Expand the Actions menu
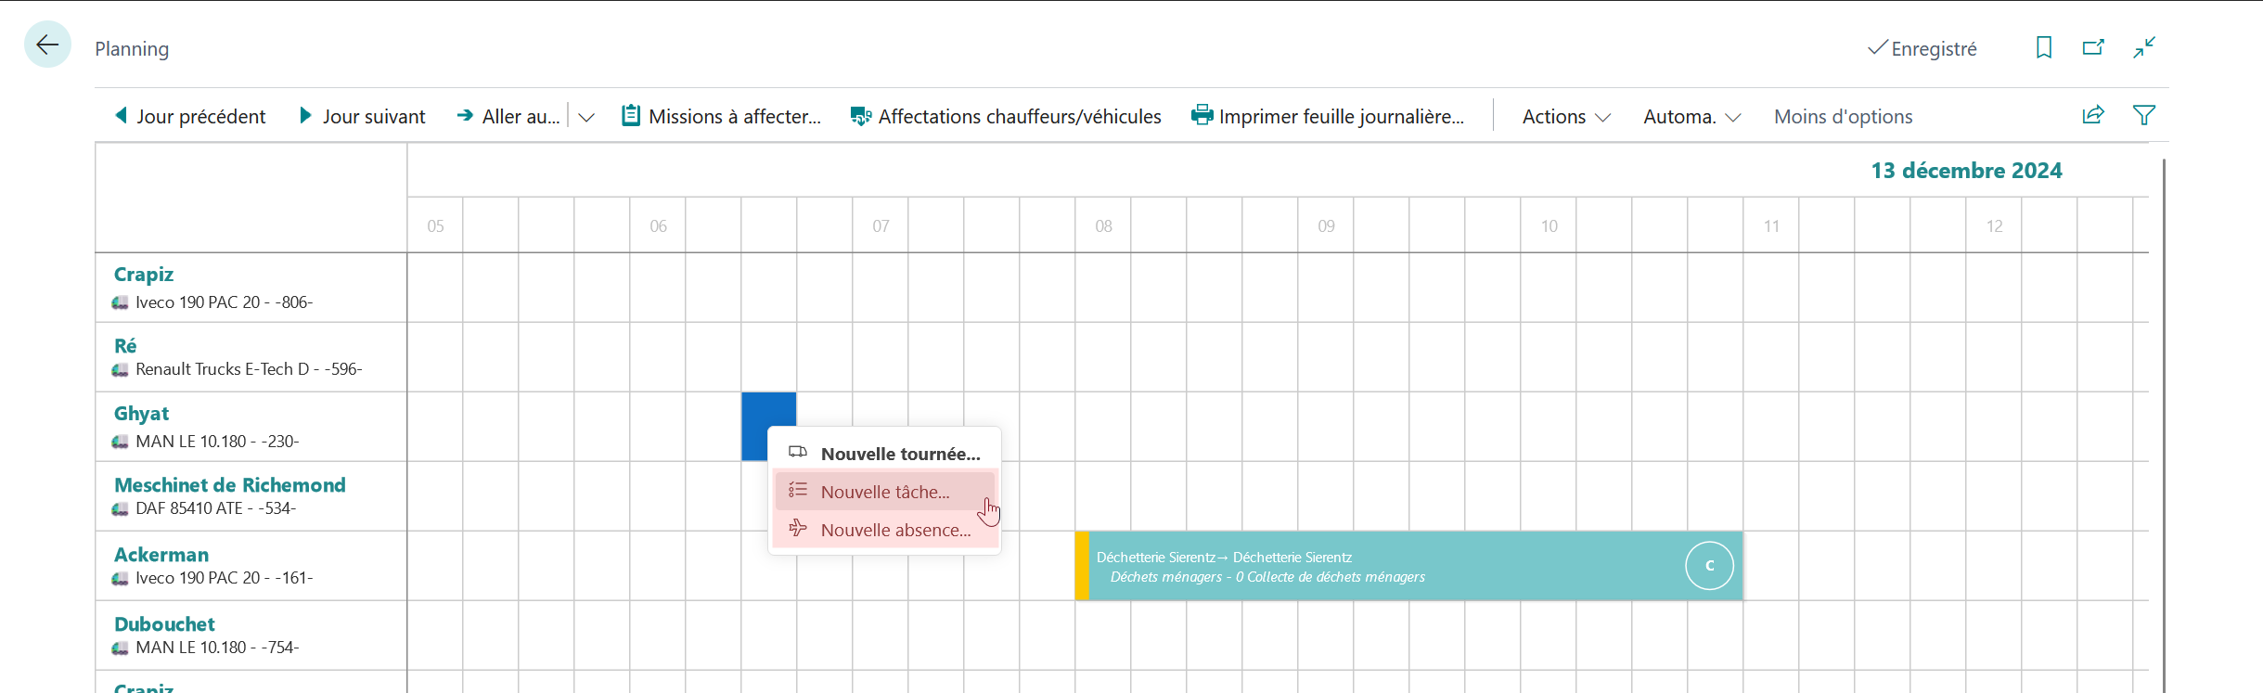This screenshot has width=2263, height=693. (x=1566, y=116)
